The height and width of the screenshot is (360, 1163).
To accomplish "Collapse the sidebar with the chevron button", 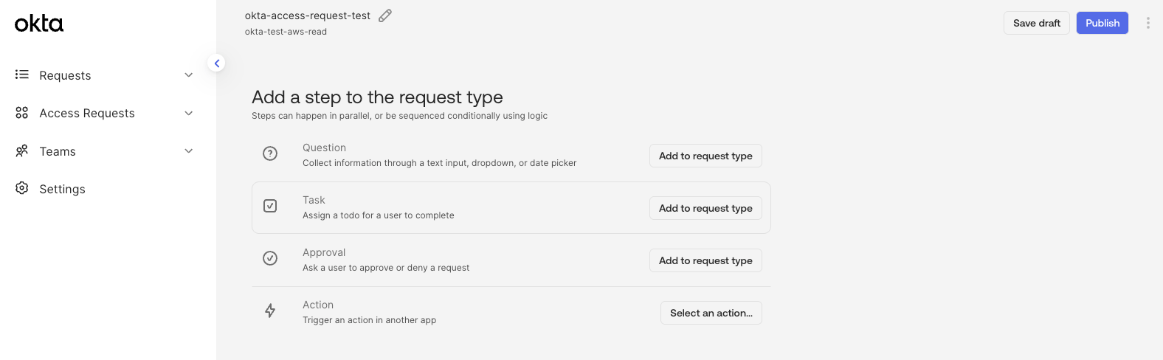I will (216, 63).
